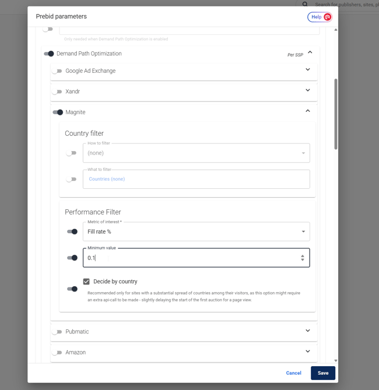The image size is (379, 390).
Task: Collapse the Magnite section chevron
Action: pyautogui.click(x=308, y=111)
